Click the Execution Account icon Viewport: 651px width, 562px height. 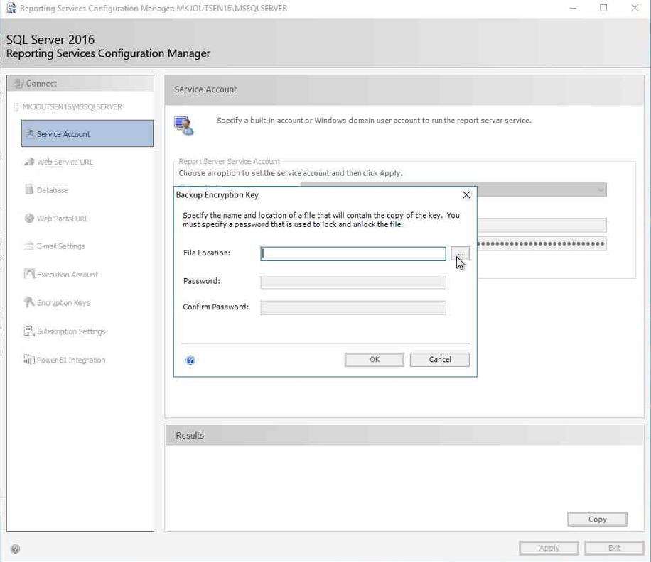(x=29, y=274)
